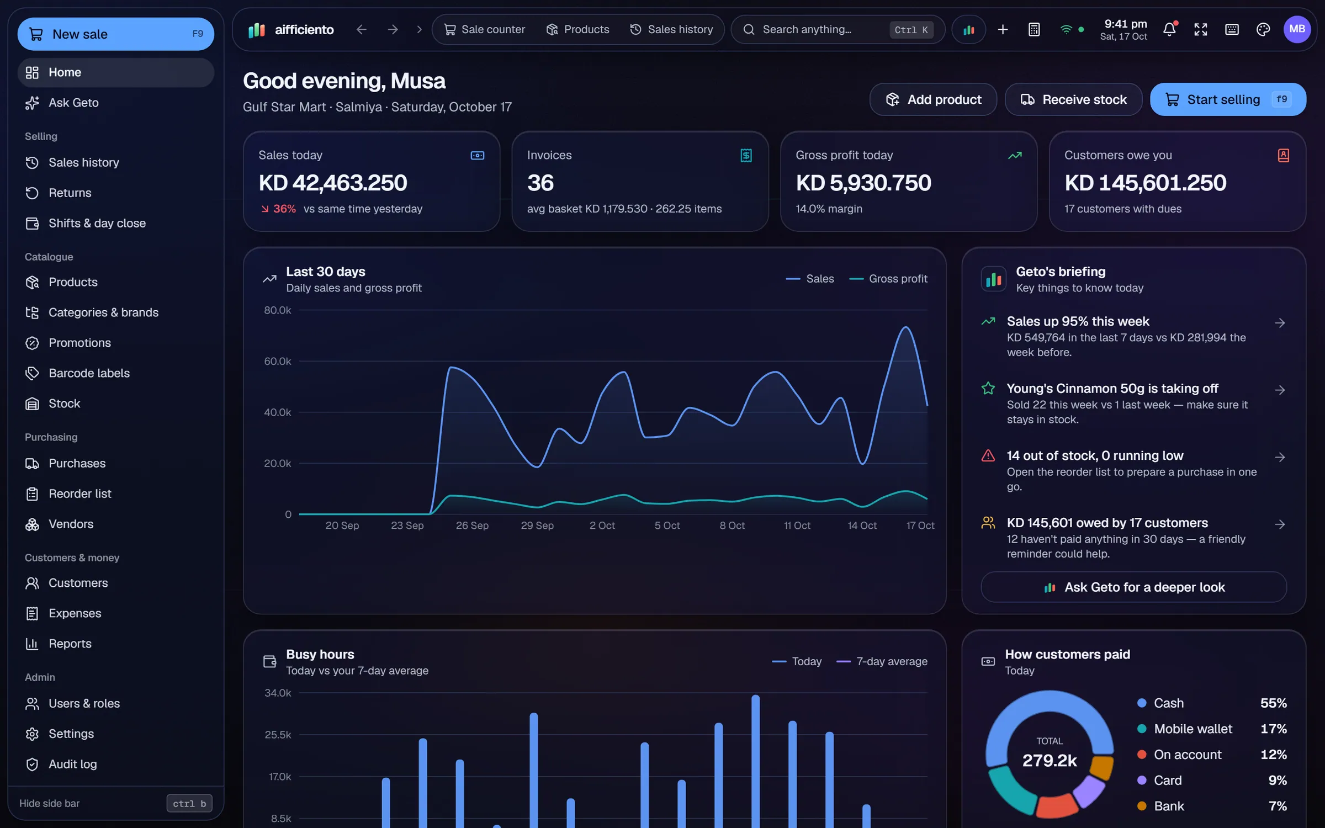Click the New sale button
This screenshot has width=1325, height=828.
[115, 34]
